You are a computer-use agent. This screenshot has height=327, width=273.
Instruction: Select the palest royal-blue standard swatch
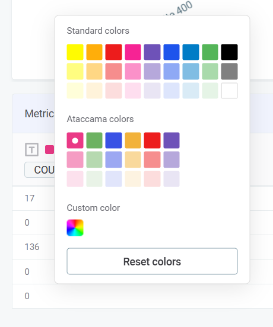click(x=172, y=91)
